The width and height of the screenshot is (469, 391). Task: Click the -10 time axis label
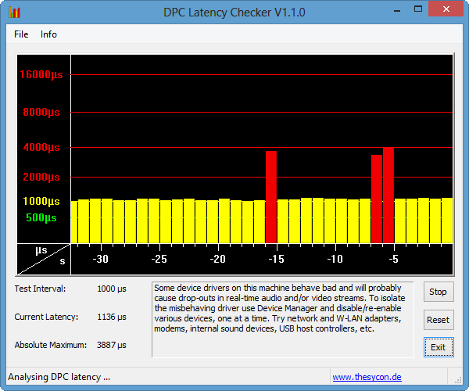point(335,259)
